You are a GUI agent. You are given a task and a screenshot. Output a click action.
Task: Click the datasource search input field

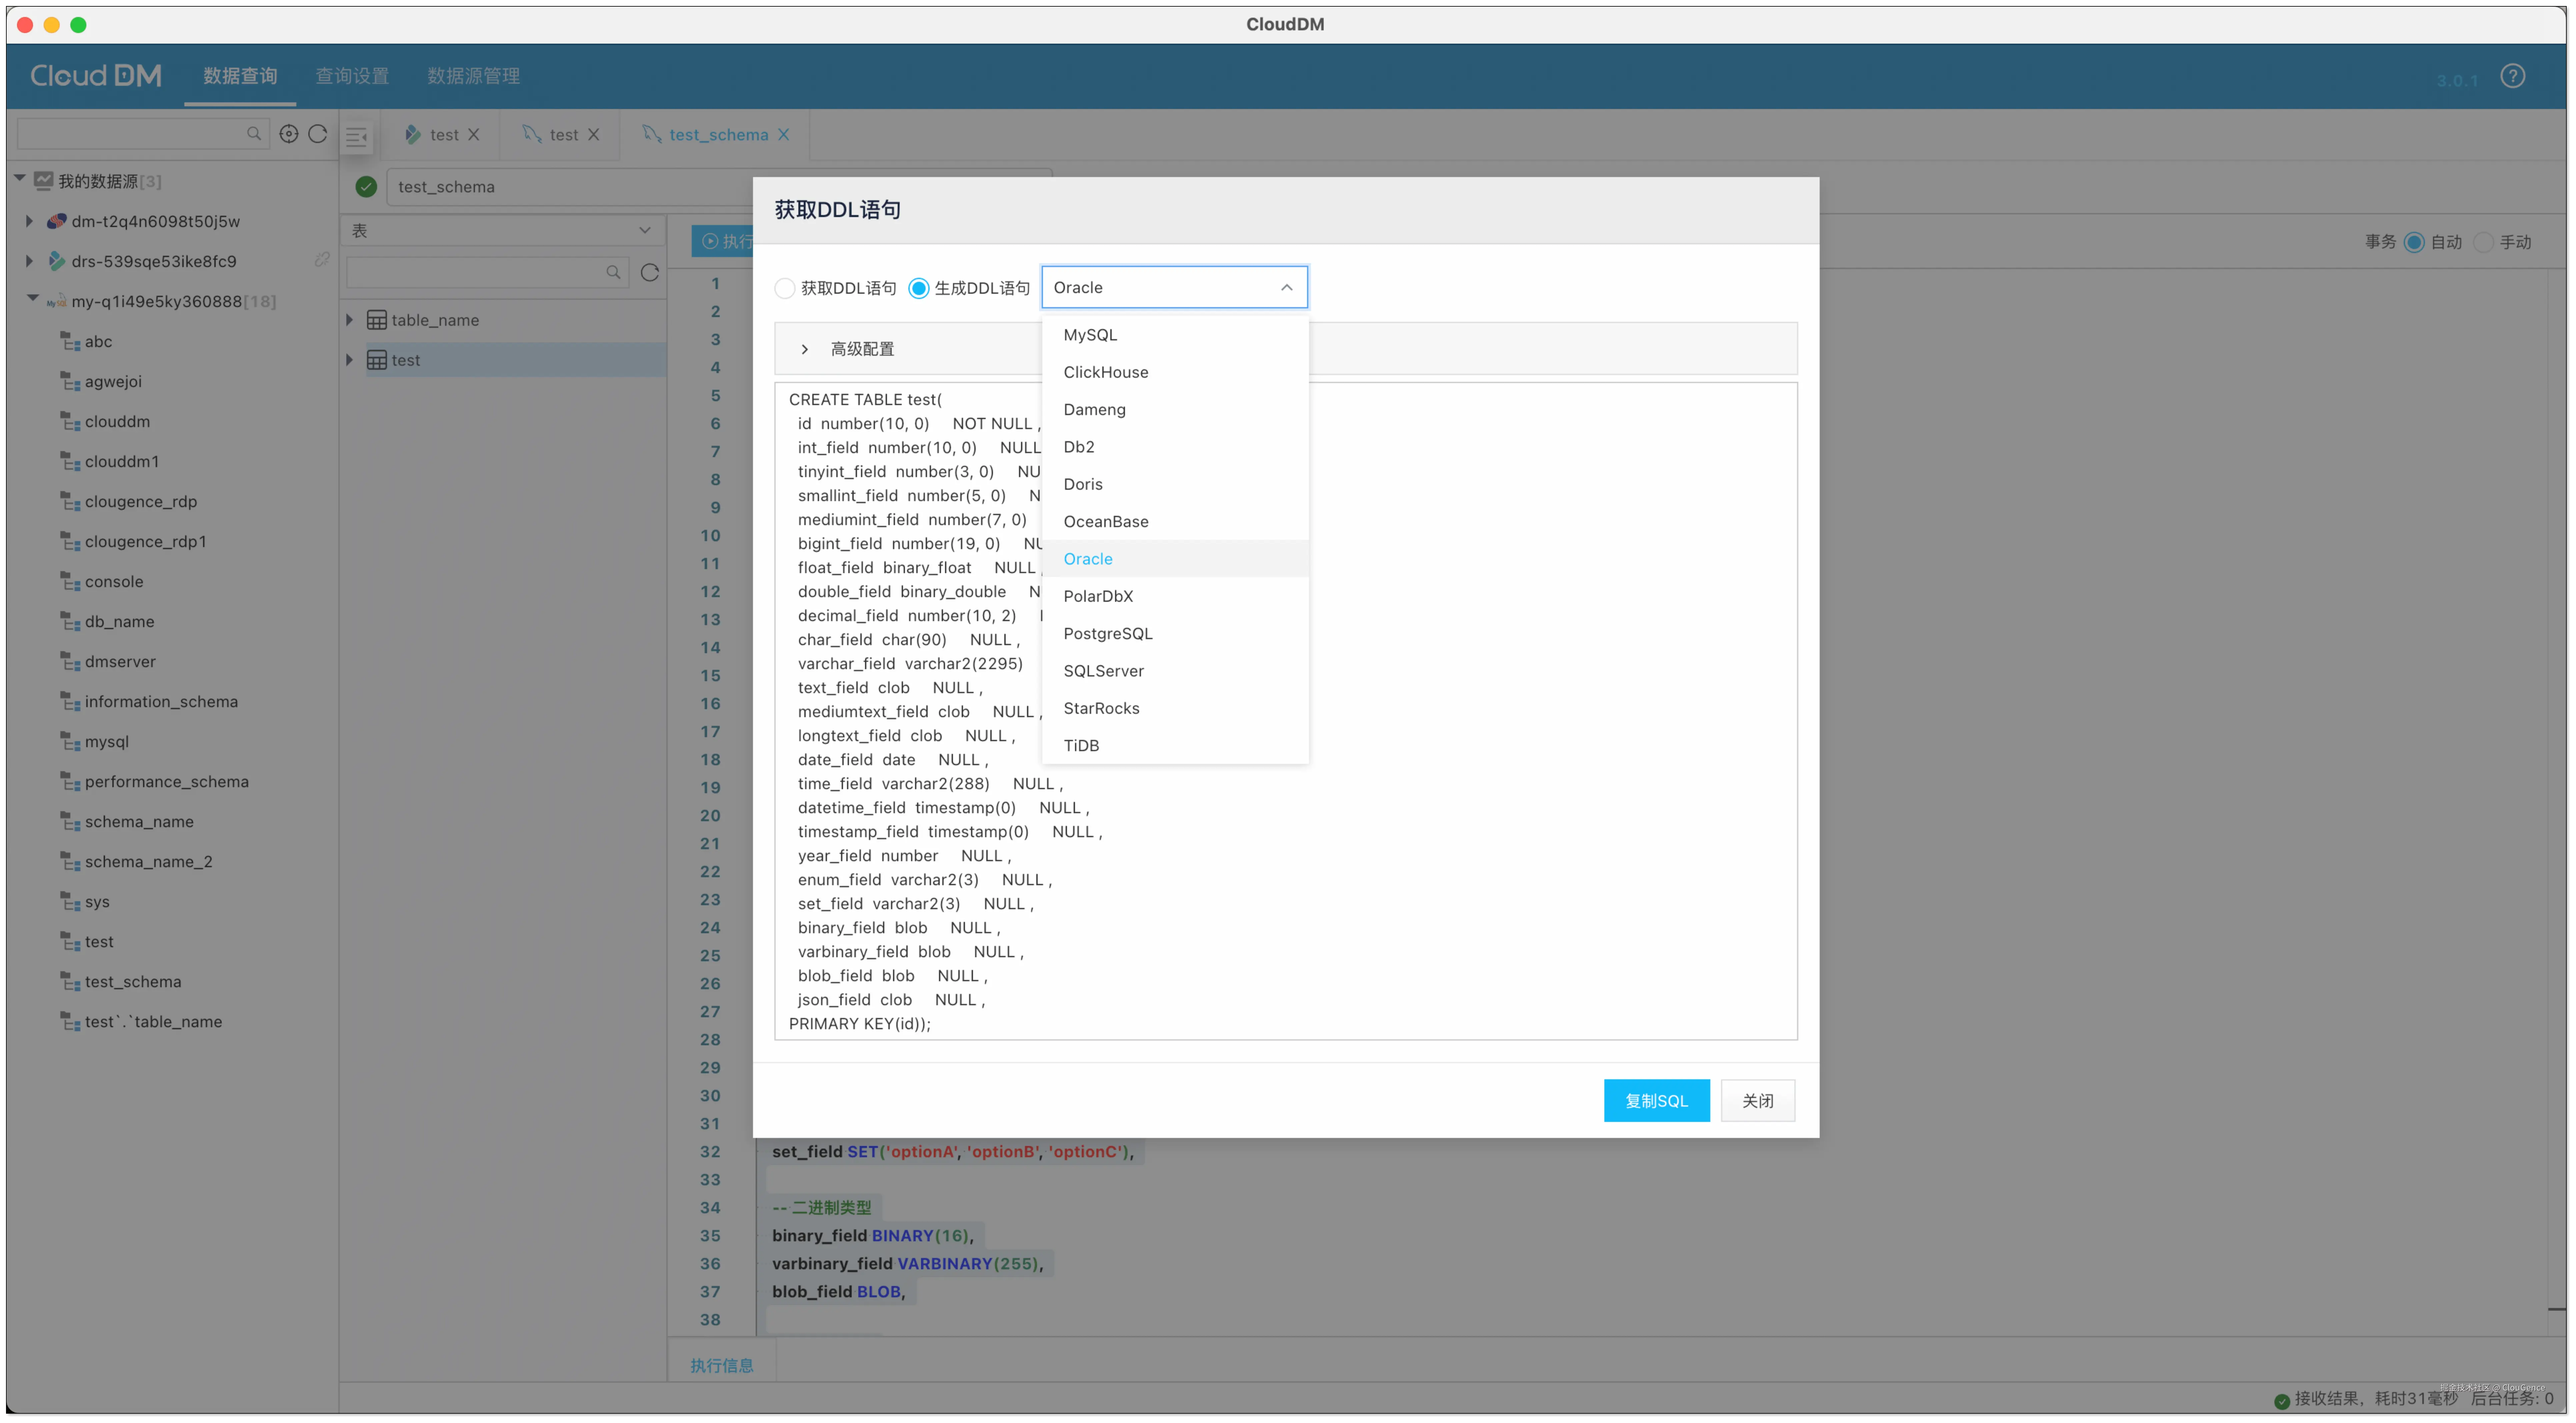coord(130,134)
